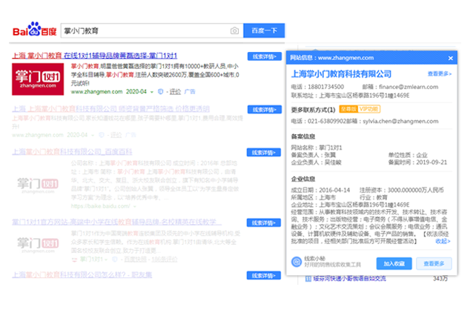473x310 pixels.
Task: Click company title 上海掌小门教育科技有限公司 in panel
Action: (x=341, y=74)
